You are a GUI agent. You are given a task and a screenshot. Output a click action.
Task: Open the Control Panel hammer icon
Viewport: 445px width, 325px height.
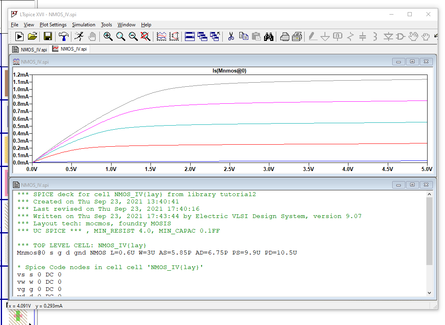(x=63, y=36)
